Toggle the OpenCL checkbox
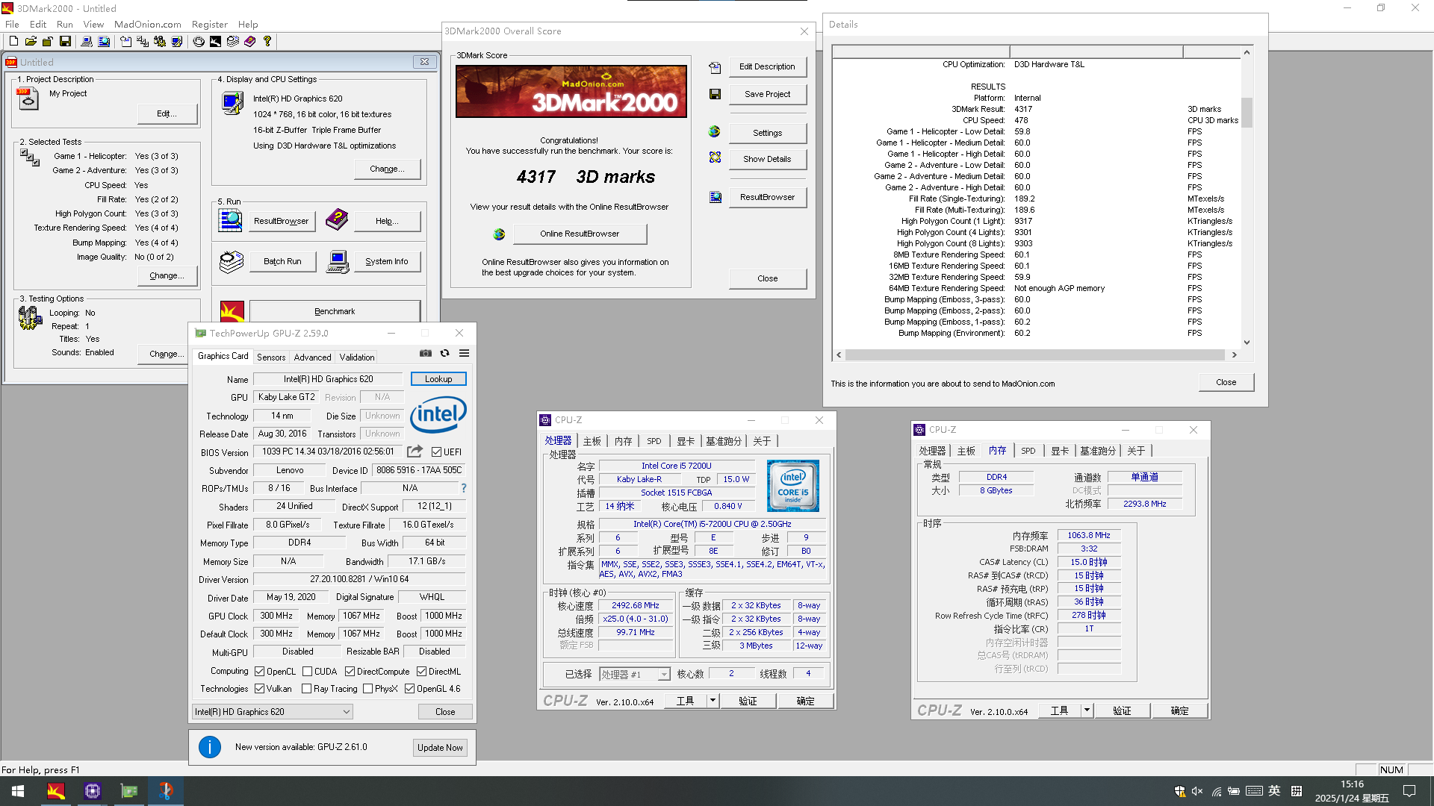Screen dimensions: 1434x806 tap(260, 672)
